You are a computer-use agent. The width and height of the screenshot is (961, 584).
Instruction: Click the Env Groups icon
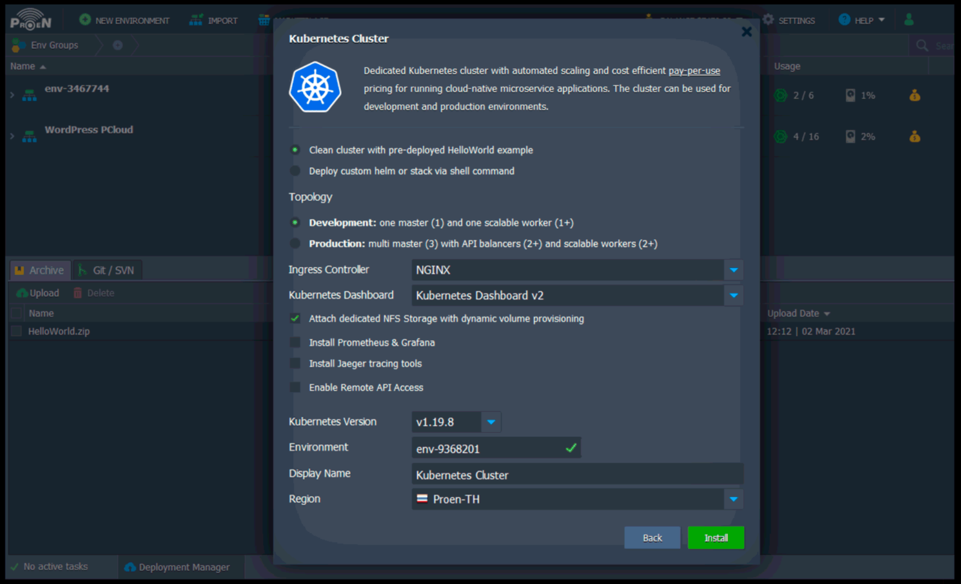pyautogui.click(x=18, y=45)
